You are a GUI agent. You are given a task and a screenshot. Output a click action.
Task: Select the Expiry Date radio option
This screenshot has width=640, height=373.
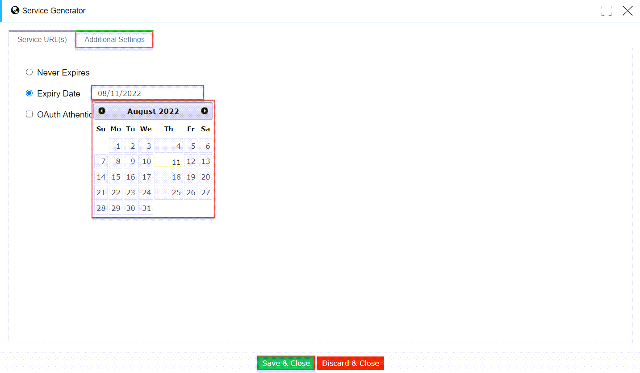(29, 93)
